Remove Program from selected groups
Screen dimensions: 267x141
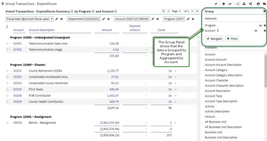(265, 26)
